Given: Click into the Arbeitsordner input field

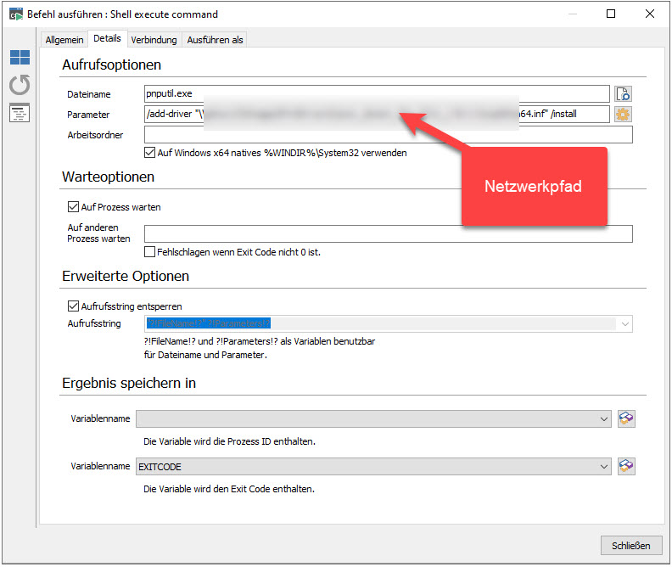Looking at the screenshot, I should point(388,135).
